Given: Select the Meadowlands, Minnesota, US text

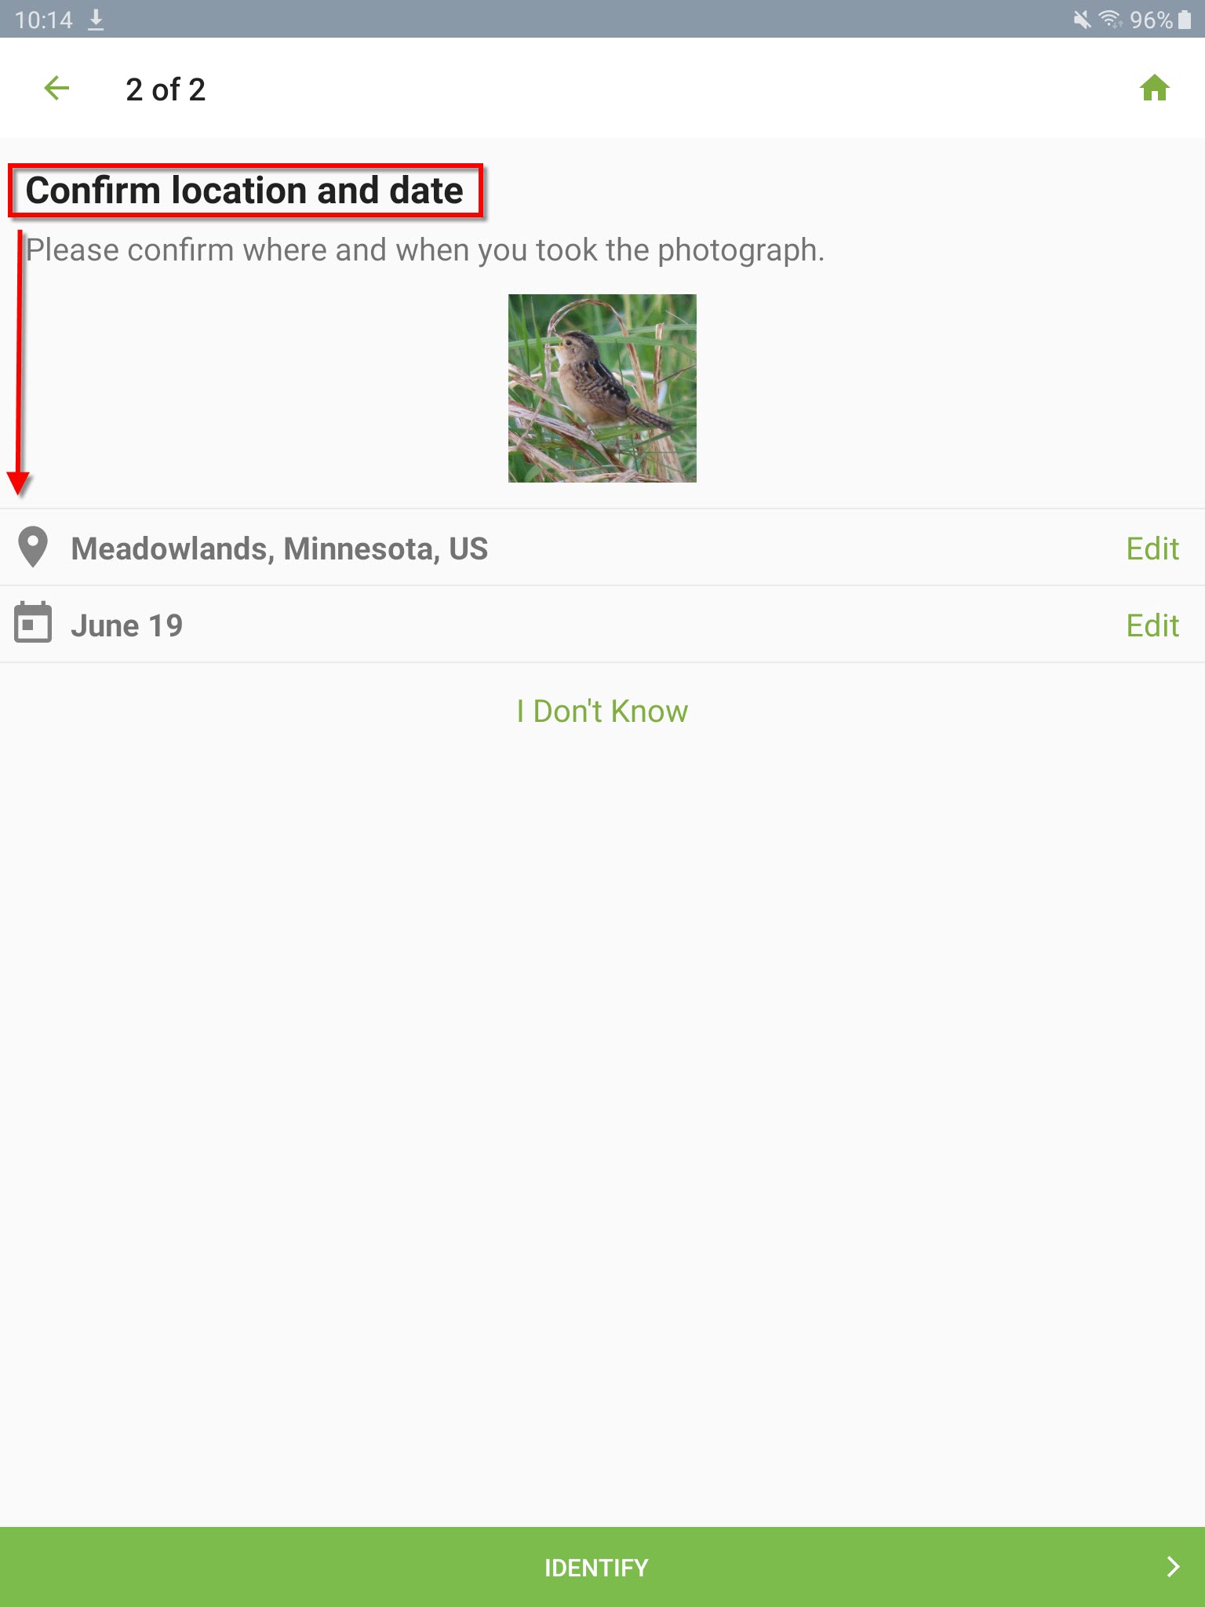Looking at the screenshot, I should pos(279,548).
